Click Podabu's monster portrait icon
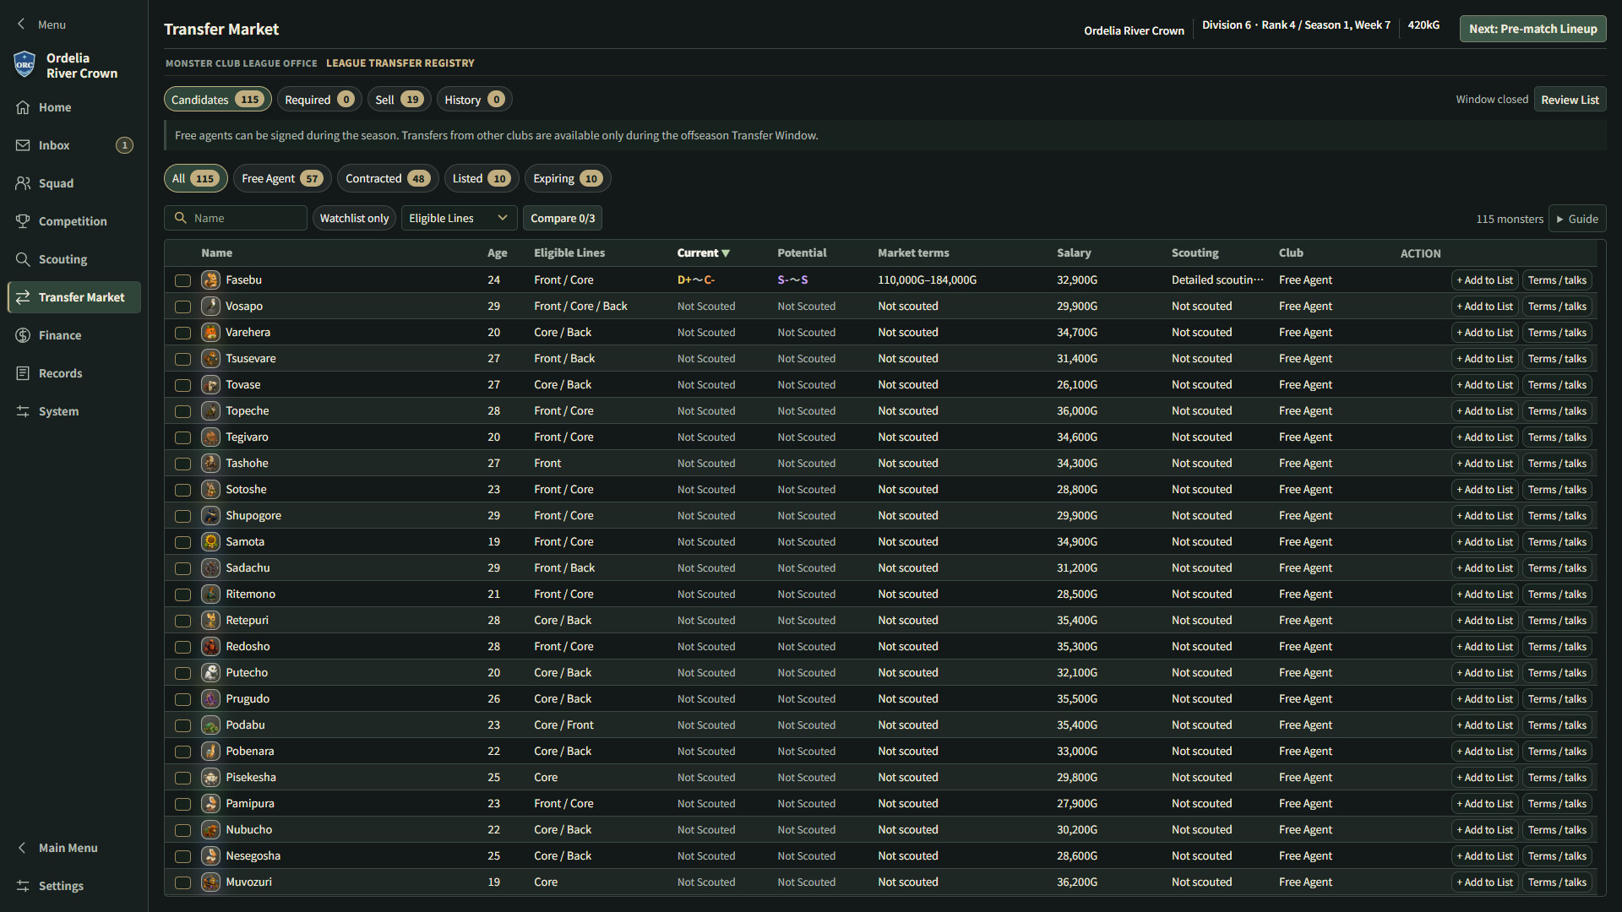 (x=210, y=725)
